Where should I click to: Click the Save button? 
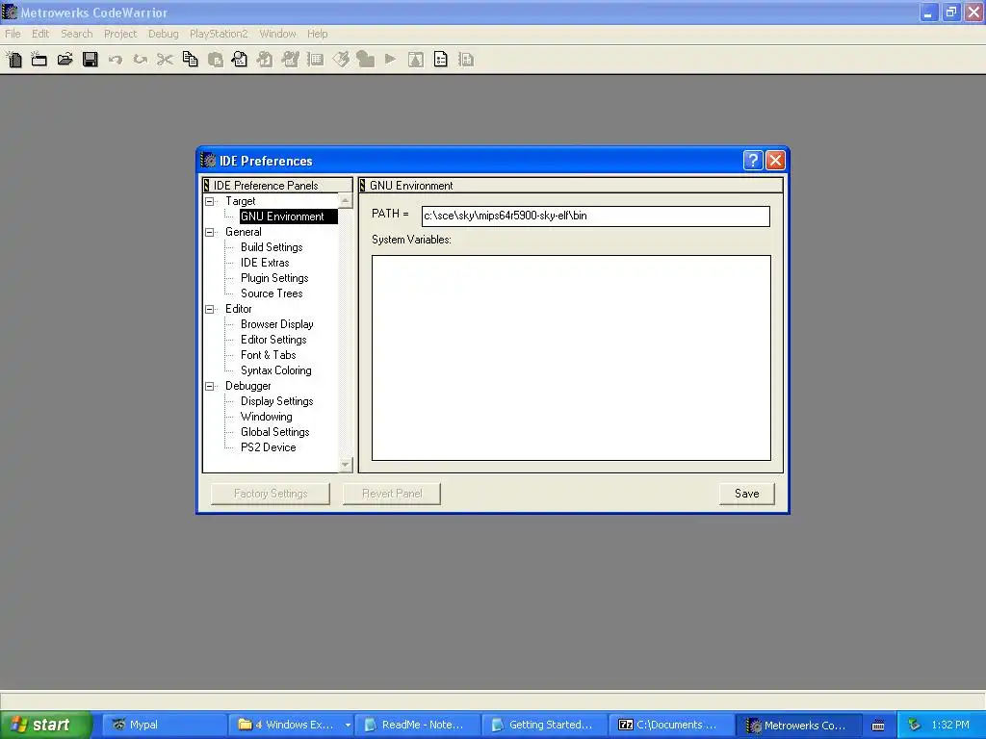pyautogui.click(x=747, y=494)
